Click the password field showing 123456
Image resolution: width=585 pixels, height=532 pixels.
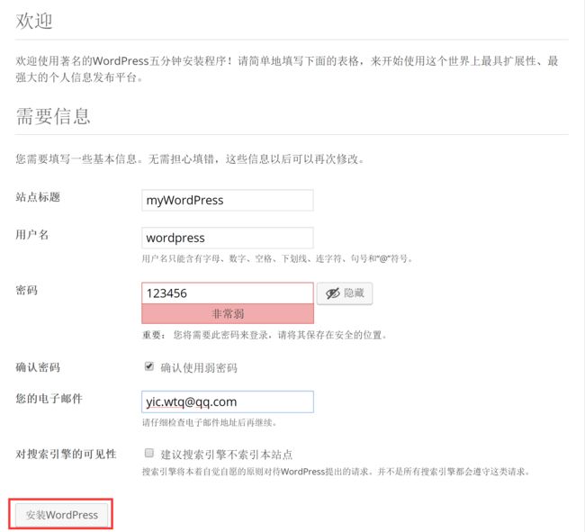point(227,293)
